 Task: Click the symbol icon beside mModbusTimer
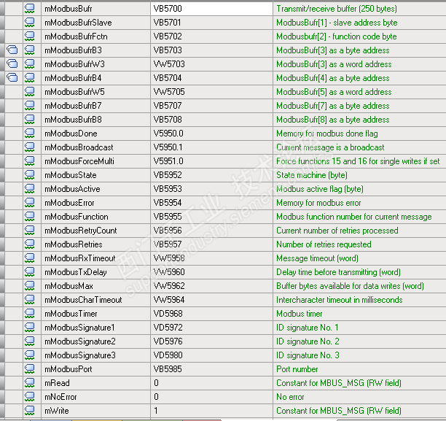30,314
